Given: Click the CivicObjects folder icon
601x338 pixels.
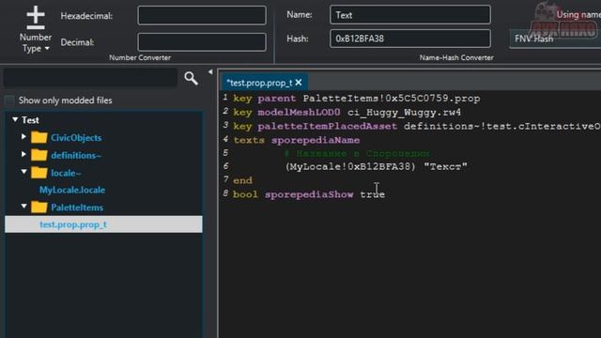Looking at the screenshot, I should click(x=39, y=137).
